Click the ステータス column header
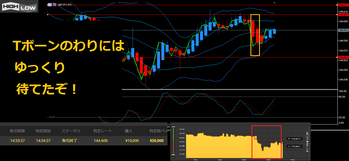Screen dimensions: 349x161 click(71, 131)
